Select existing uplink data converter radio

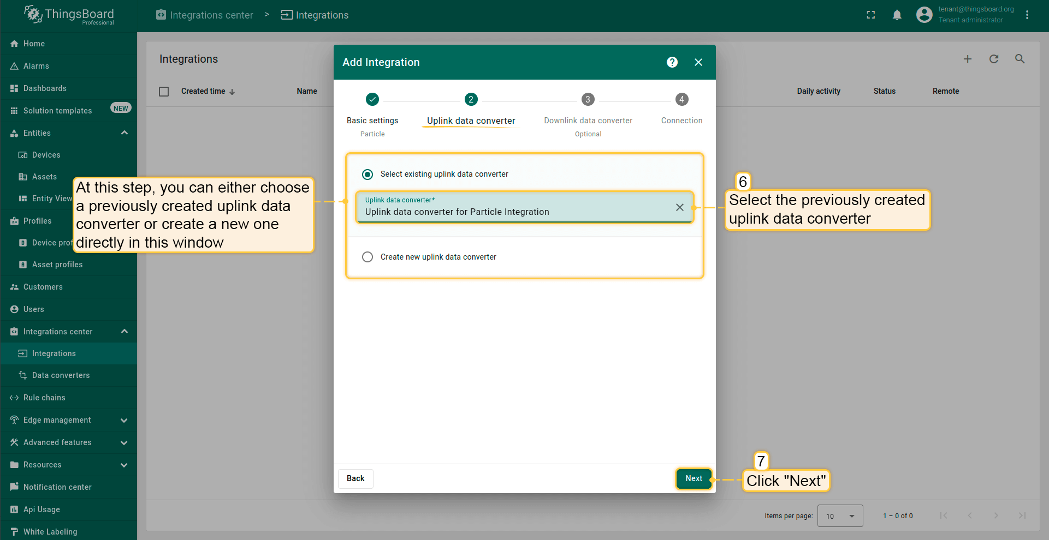click(x=368, y=175)
